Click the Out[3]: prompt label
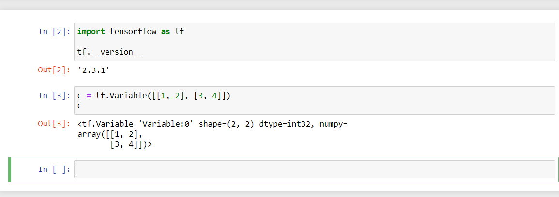This screenshot has height=197, width=559. [x=54, y=124]
